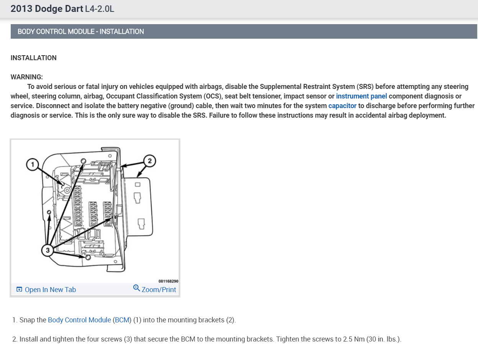Click the 2013 Dodge Dart title
This screenshot has width=478, height=353.
click(x=47, y=8)
